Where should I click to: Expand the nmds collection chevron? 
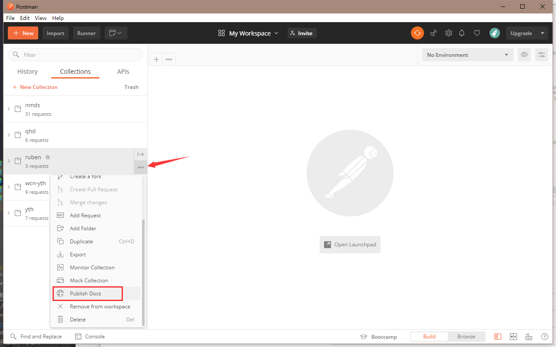(9, 109)
